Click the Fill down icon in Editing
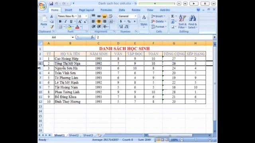 coord(173,21)
